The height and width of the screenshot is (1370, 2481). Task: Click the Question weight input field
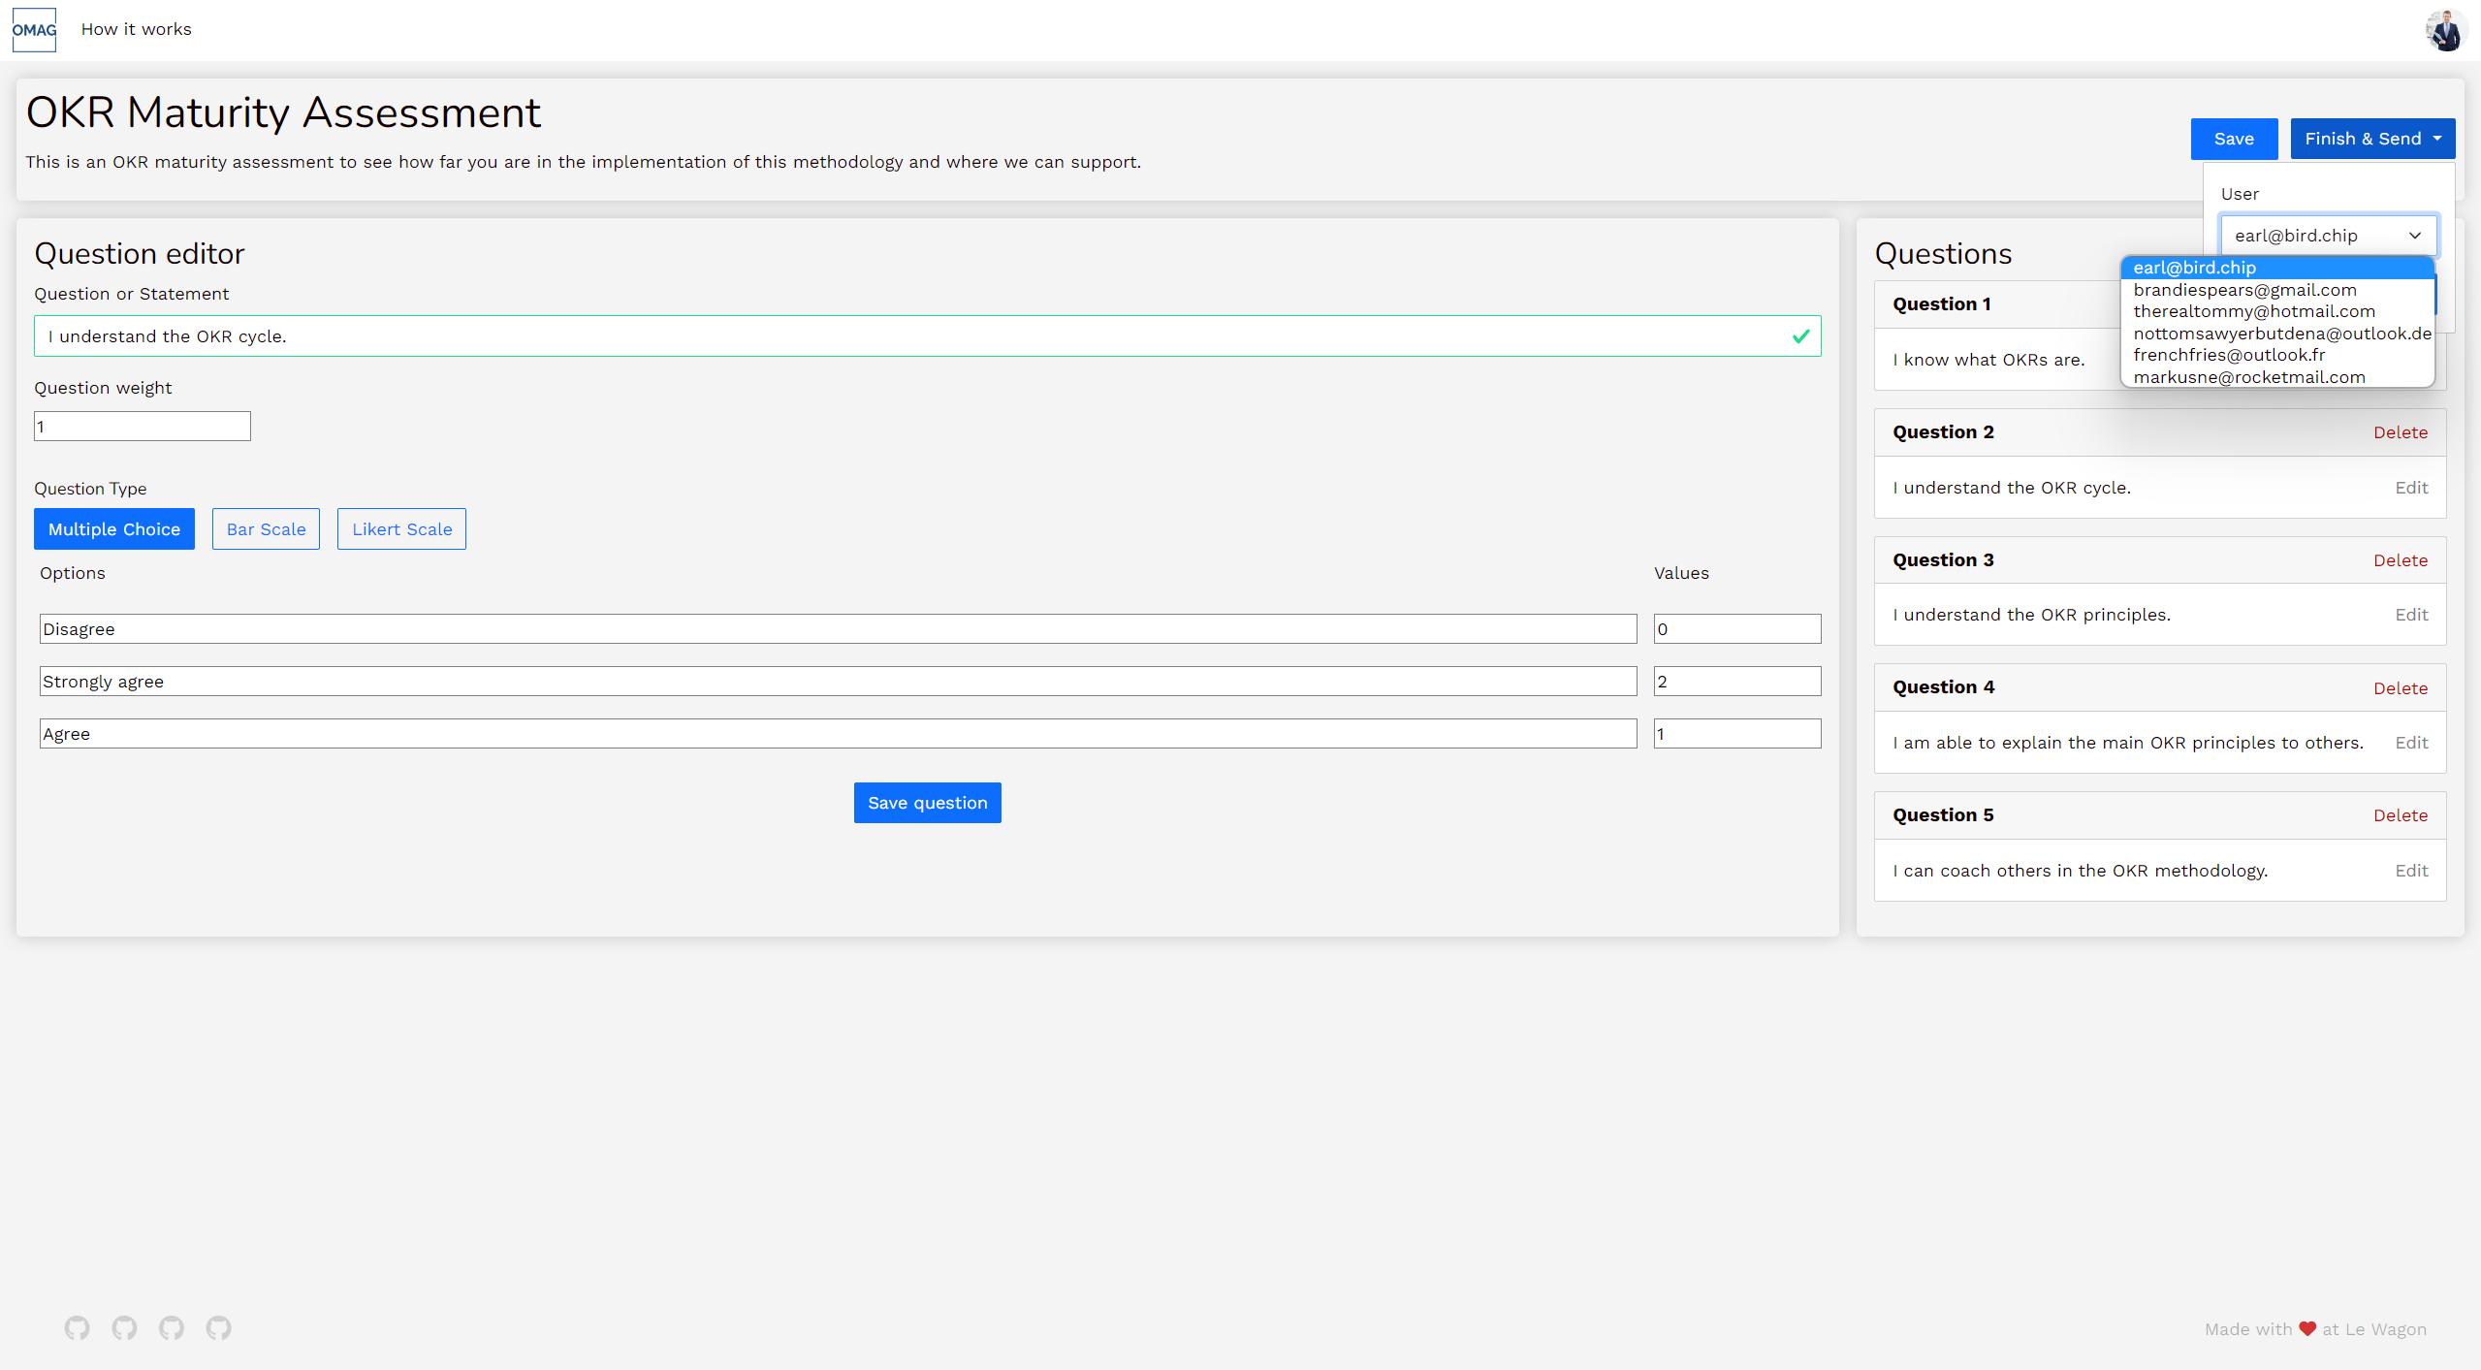click(142, 426)
